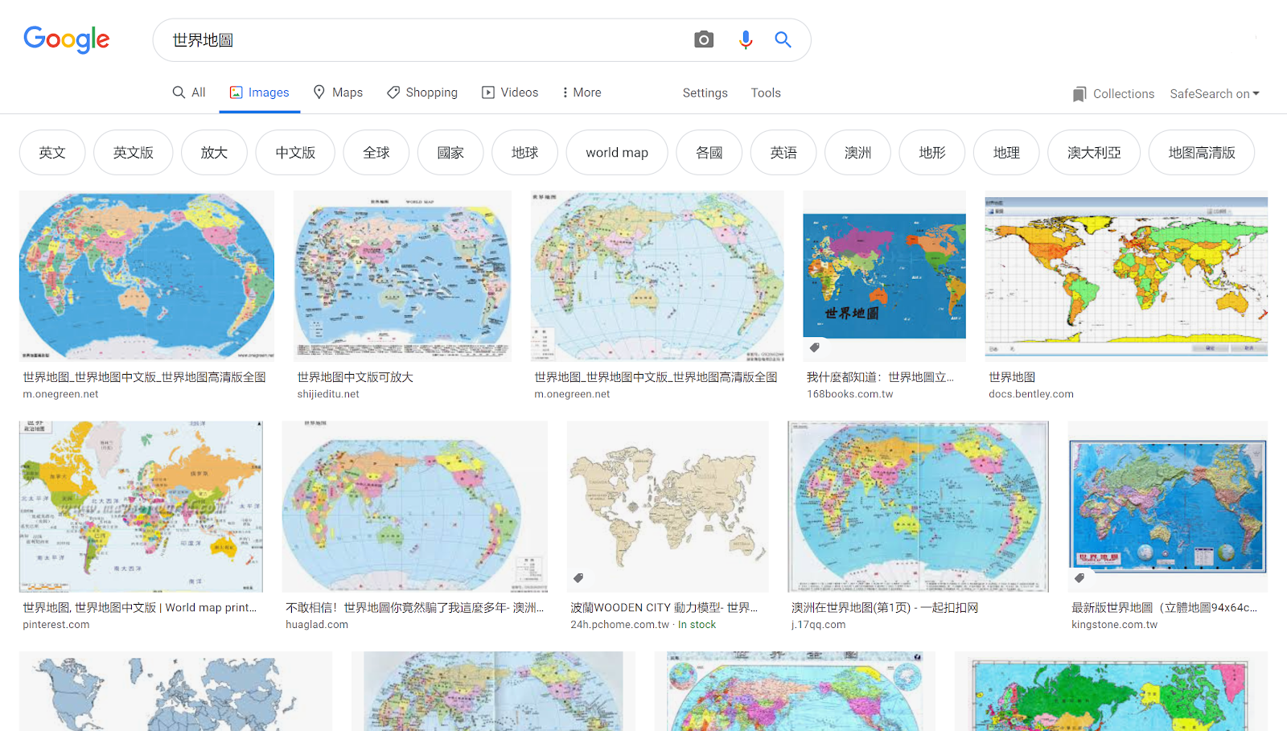Select the 國家 suggestion chip
Screen dimensions: 1287x731
point(450,153)
